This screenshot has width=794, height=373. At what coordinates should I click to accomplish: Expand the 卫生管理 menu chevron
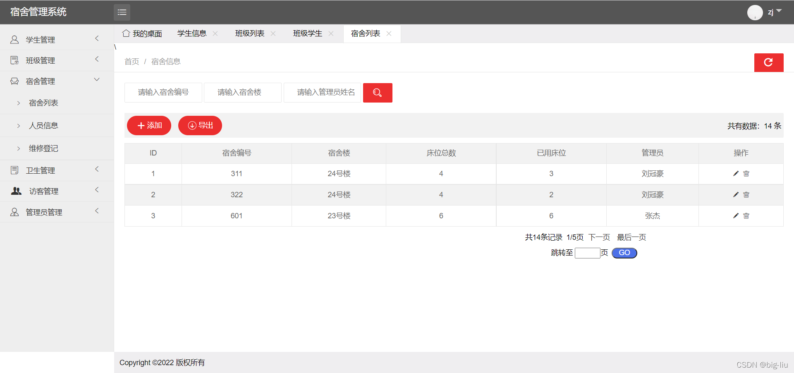pos(97,169)
